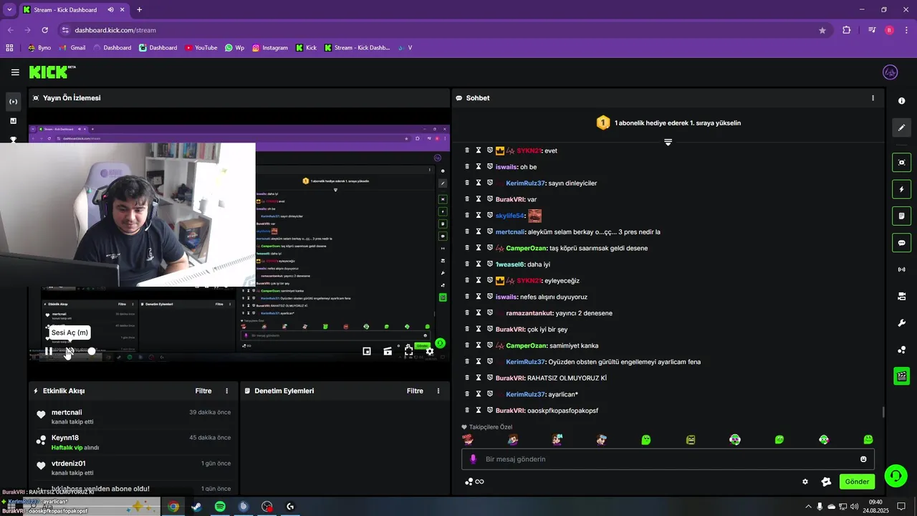Pause the stream preview

tap(48, 351)
